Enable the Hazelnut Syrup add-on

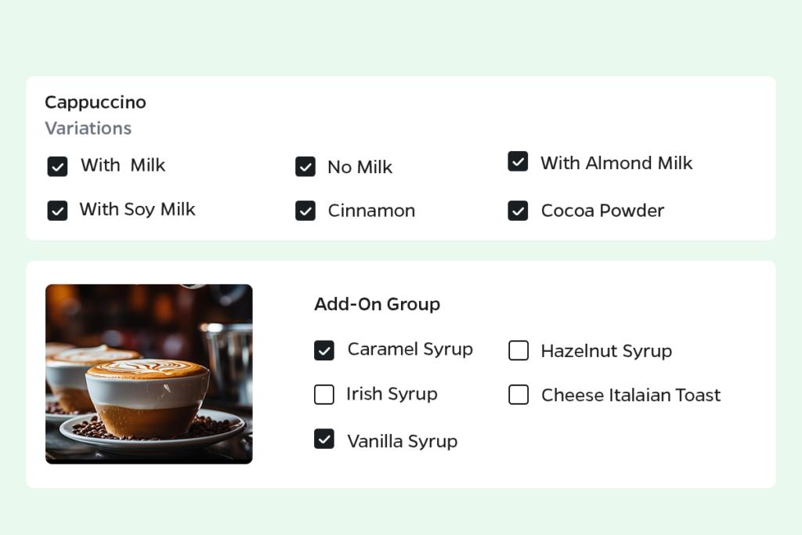tap(518, 350)
